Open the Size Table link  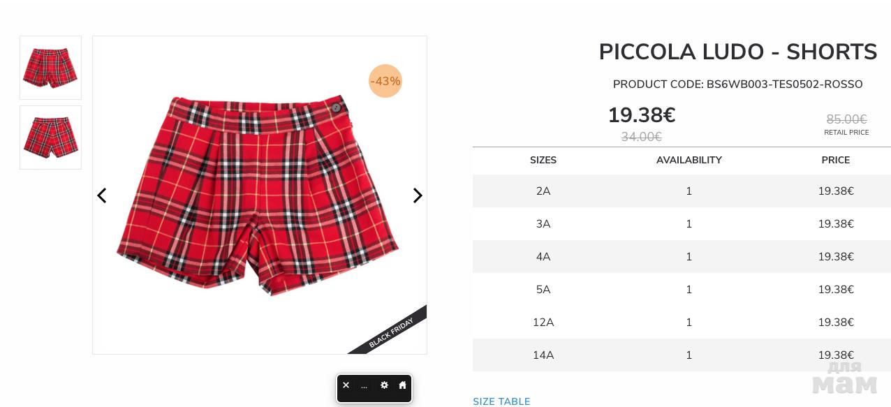(501, 401)
